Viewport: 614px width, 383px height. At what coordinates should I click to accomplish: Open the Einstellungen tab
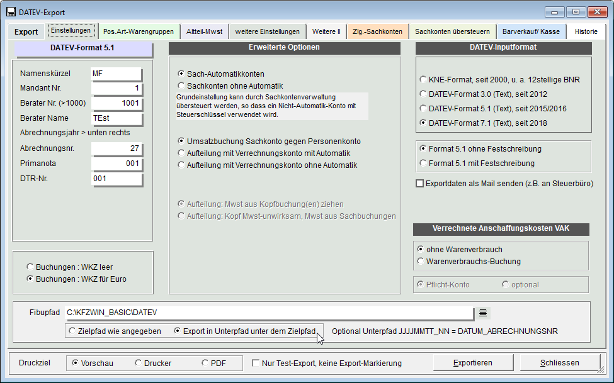click(x=71, y=31)
